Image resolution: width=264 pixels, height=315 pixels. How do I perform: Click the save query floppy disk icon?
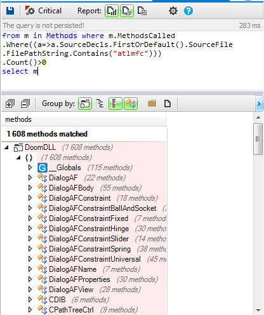tap(10, 11)
